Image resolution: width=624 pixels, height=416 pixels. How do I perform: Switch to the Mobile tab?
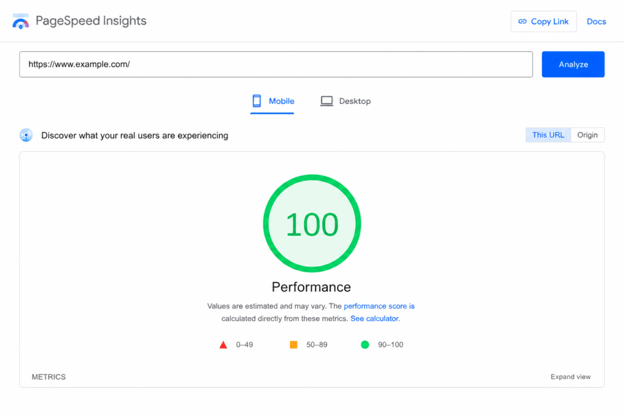tap(272, 102)
